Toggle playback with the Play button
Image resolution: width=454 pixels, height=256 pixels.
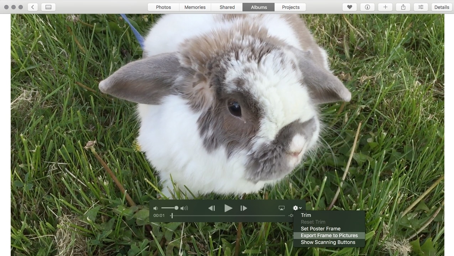(228, 208)
